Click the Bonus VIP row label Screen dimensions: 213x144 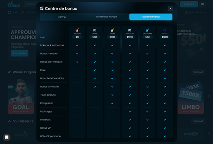[x=46, y=128]
